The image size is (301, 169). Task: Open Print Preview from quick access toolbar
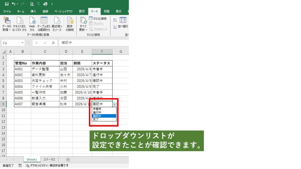pyautogui.click(x=32, y=4)
